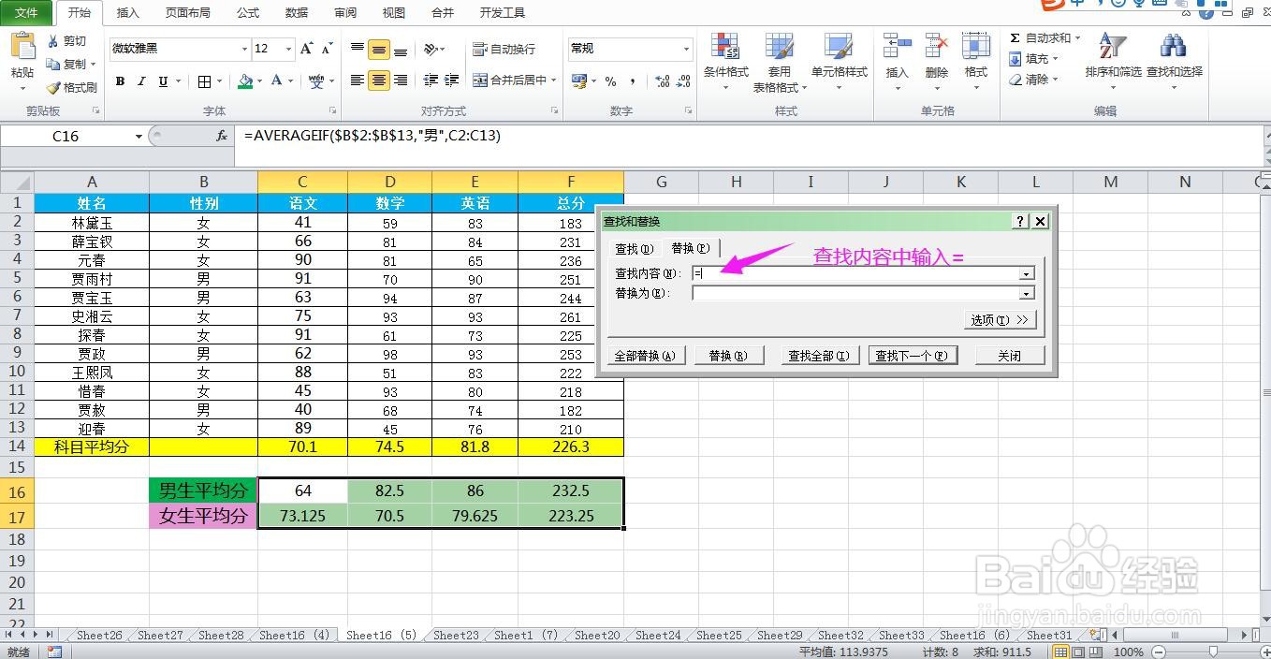This screenshot has height=659, width=1271.
Task: Open Format as Table gallery
Action: click(780, 62)
